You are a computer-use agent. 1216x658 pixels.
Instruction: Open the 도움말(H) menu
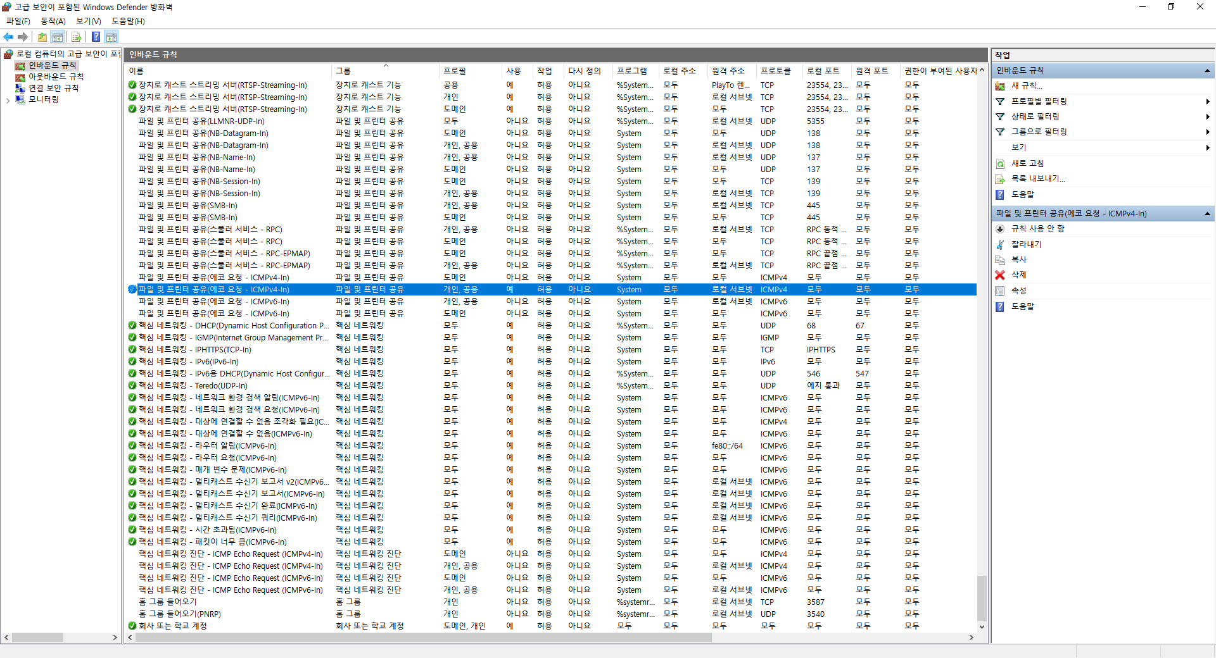[128, 21]
